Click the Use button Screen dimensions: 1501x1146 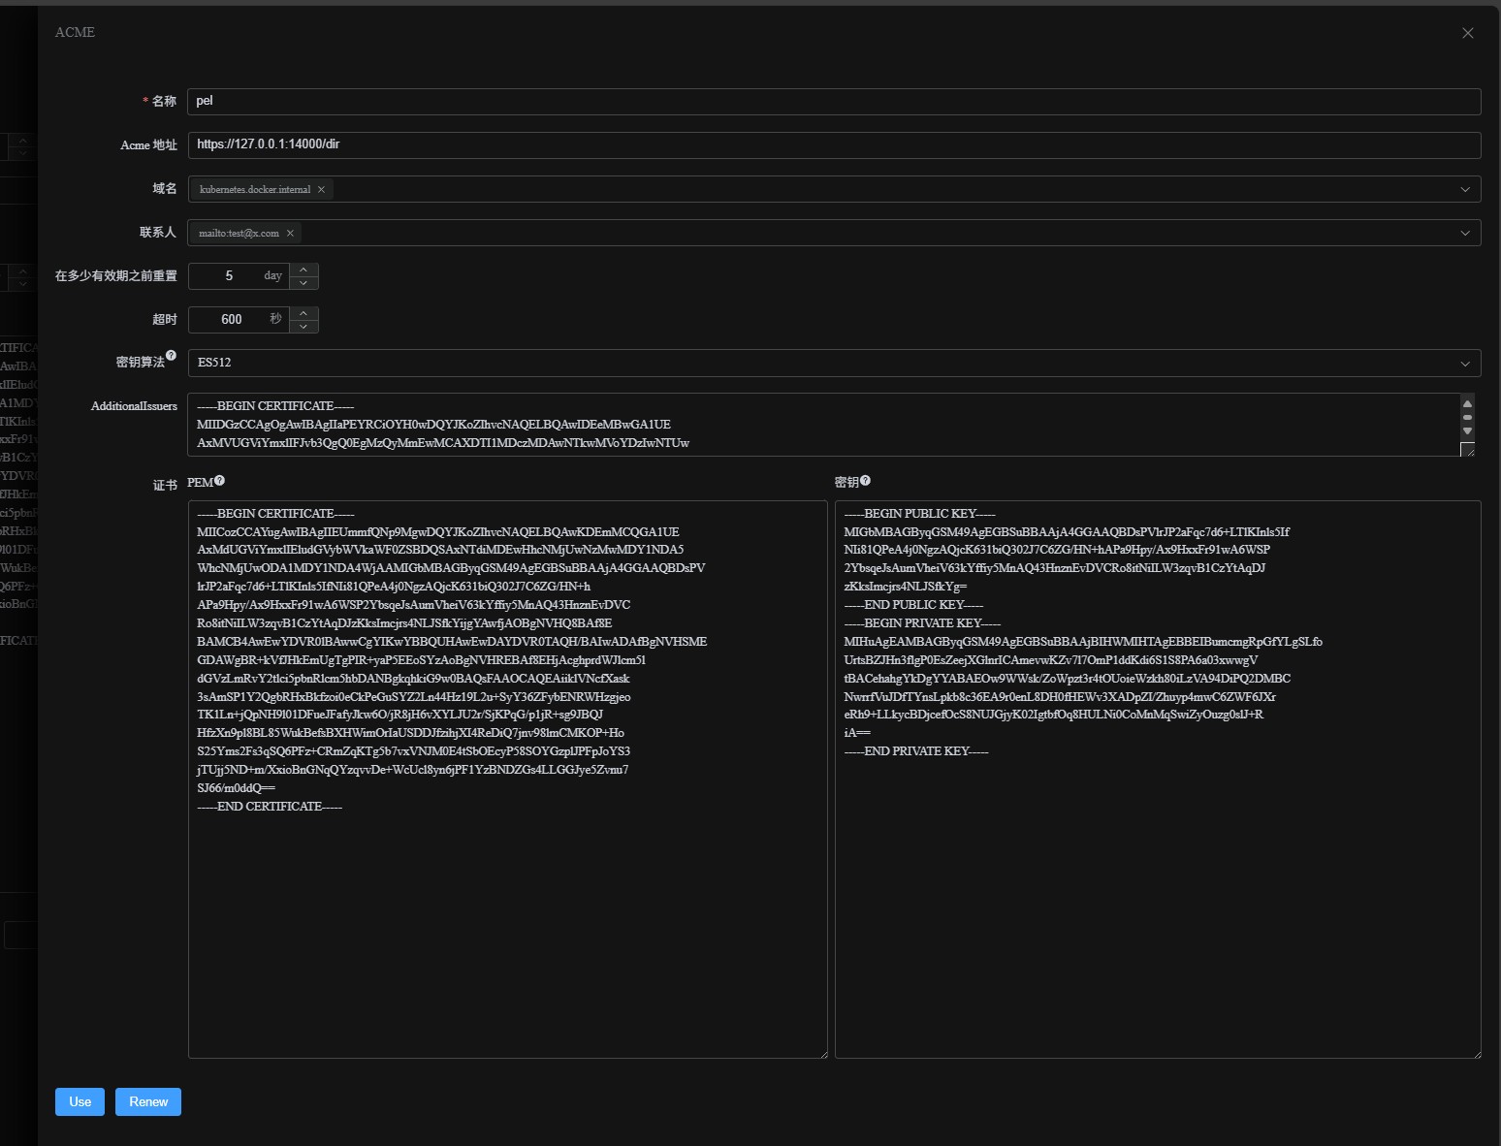[79, 1101]
